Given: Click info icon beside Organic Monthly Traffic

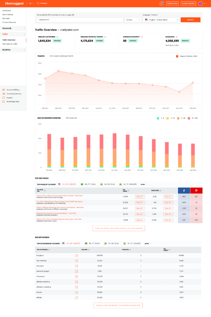Looking at the screenshot, I should pyautogui.click(x=105, y=37).
